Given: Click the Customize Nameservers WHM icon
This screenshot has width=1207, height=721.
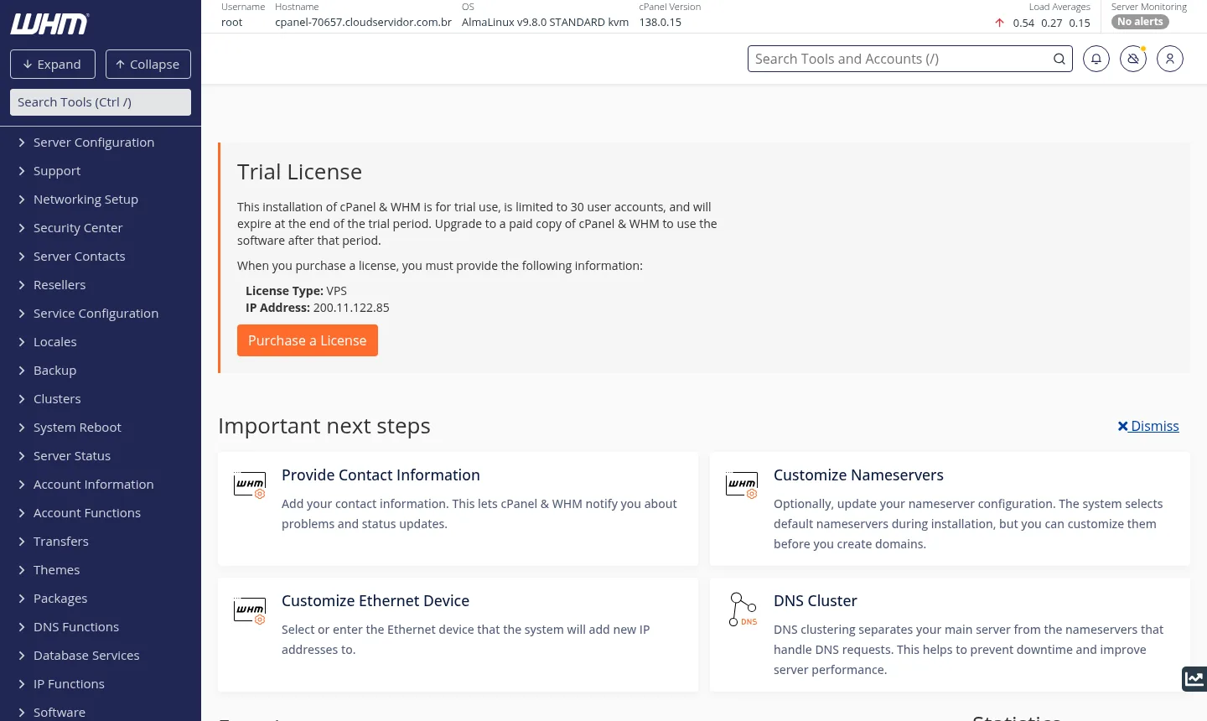Looking at the screenshot, I should click(x=742, y=485).
